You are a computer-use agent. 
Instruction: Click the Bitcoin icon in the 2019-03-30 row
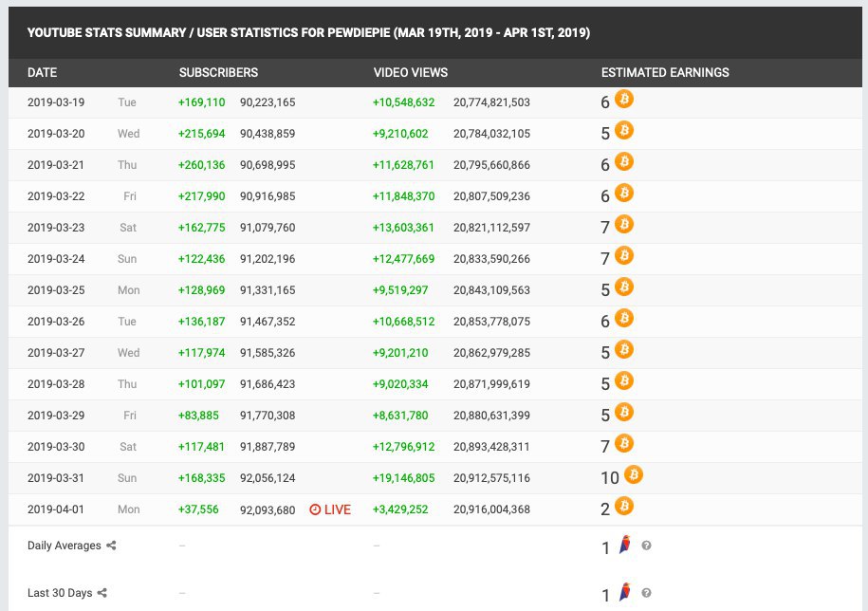[x=624, y=443]
